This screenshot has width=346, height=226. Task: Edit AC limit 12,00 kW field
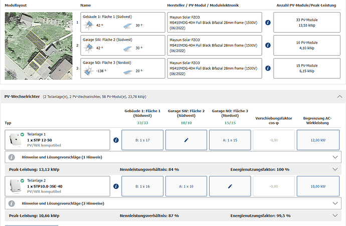(x=318, y=140)
